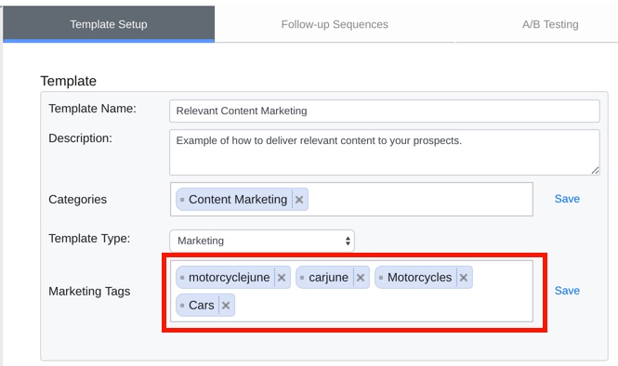Click empty space in Categories tag box
Image resolution: width=618 pixels, height=366 pixels.
point(420,200)
